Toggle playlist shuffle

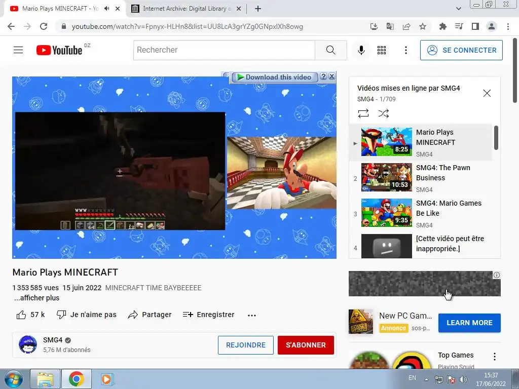tap(383, 113)
